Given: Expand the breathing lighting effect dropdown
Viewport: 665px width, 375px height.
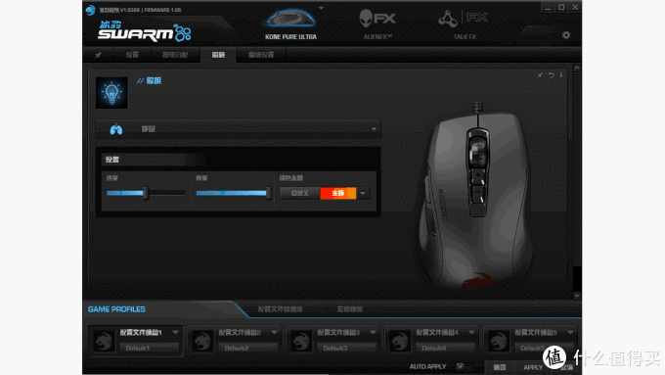Looking at the screenshot, I should pyautogui.click(x=374, y=129).
